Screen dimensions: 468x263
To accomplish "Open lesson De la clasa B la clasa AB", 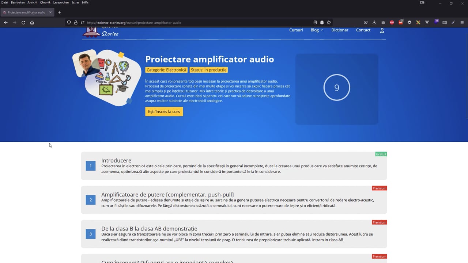I will tap(234, 234).
